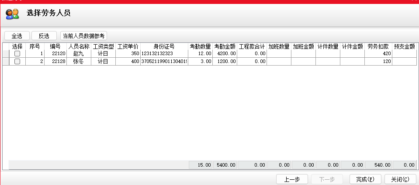Screen dimensions: 419x185
Task: Sort by 身份证号 column header
Action: click(x=164, y=46)
